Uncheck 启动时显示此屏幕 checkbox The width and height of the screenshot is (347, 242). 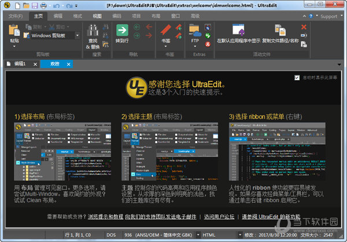click(x=297, y=78)
